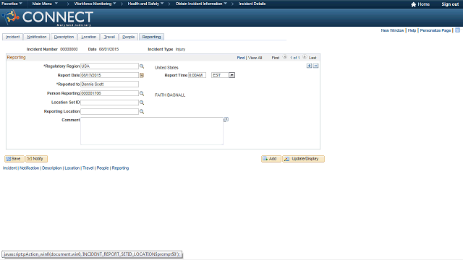
Task: Open New Window link
Action: point(392,30)
